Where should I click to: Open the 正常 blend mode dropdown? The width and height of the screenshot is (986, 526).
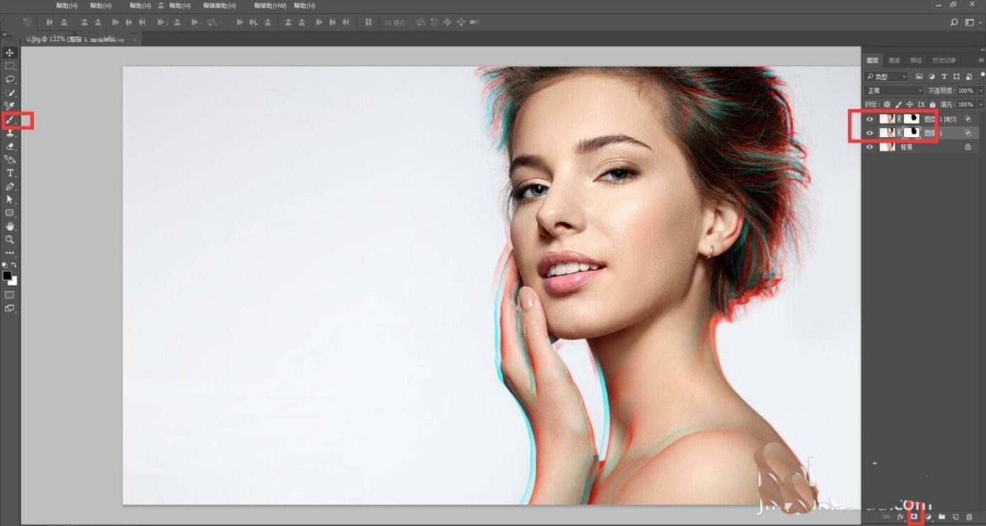click(x=894, y=90)
